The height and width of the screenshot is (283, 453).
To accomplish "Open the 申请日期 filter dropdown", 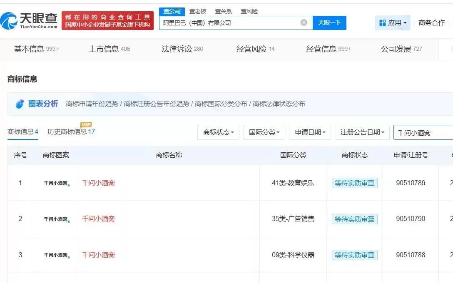I will [309, 132].
